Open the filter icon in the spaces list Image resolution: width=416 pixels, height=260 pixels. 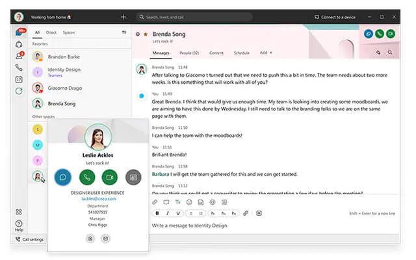(x=124, y=32)
